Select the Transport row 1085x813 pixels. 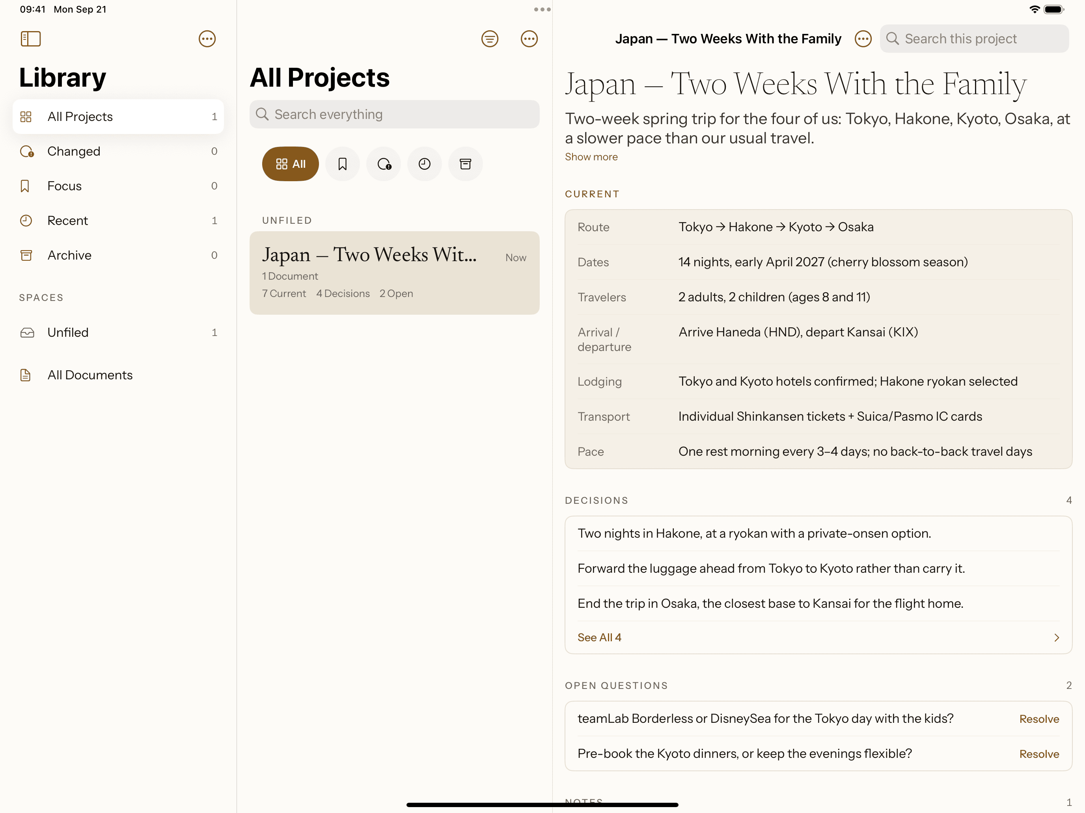coord(818,417)
